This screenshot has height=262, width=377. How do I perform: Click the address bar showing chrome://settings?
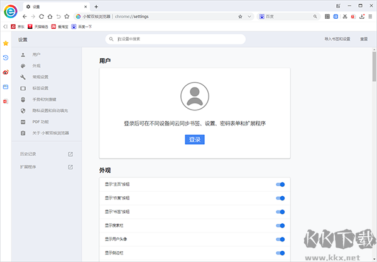coord(163,16)
